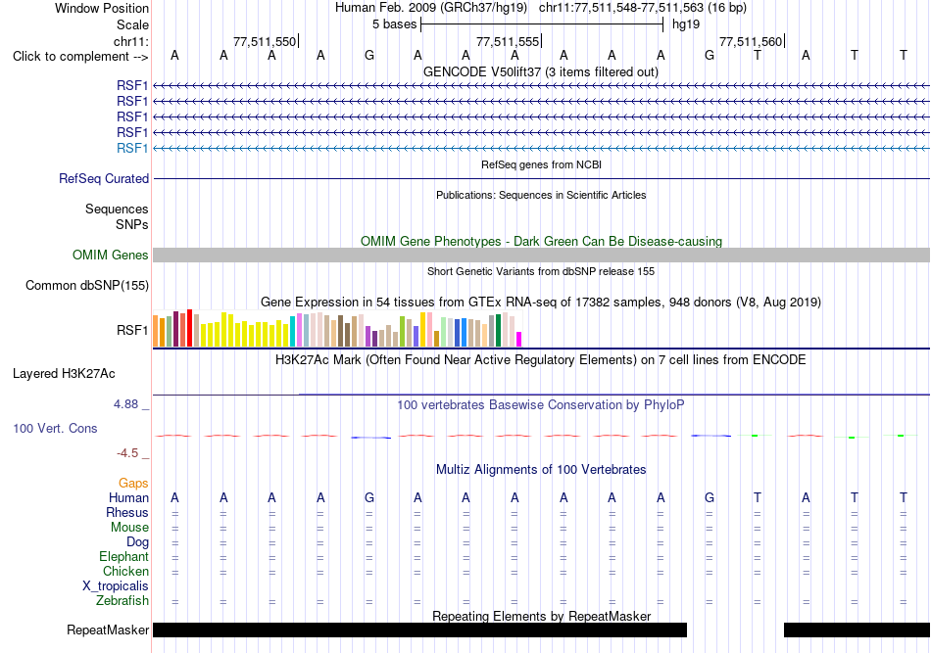This screenshot has height=653, width=931.
Task: Click the dark green GTEx expression bar
Action: (x=498, y=330)
